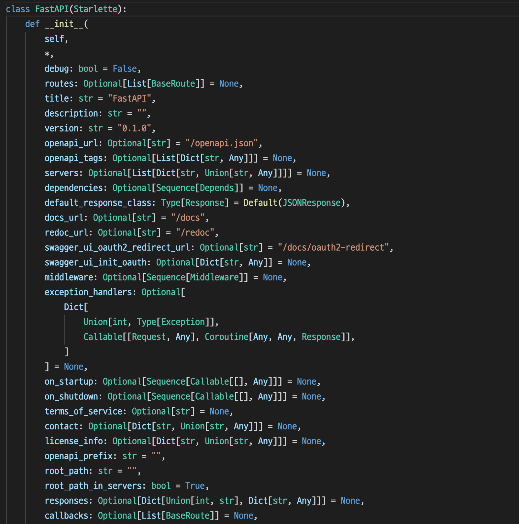Click the root_path_in_servers parameter name
Viewport: 519px width, 524px height.
click(93, 486)
